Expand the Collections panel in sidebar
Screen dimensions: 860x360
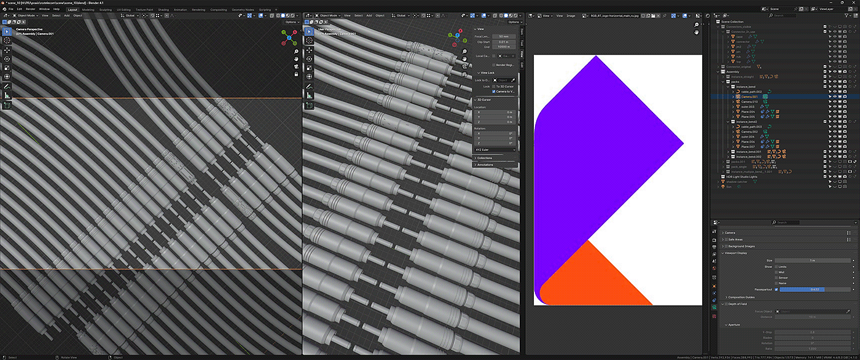[x=484, y=158]
